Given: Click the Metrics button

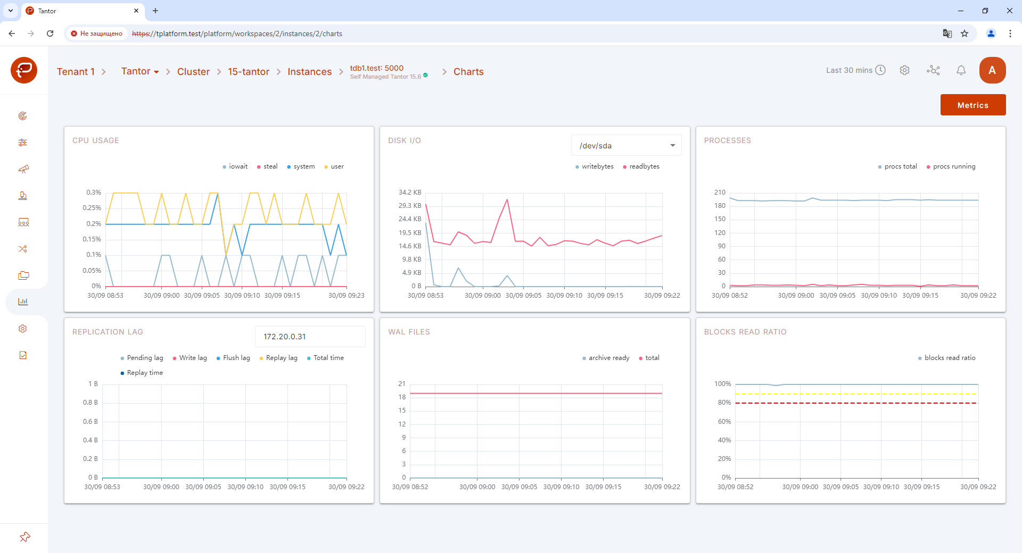Looking at the screenshot, I should [973, 105].
